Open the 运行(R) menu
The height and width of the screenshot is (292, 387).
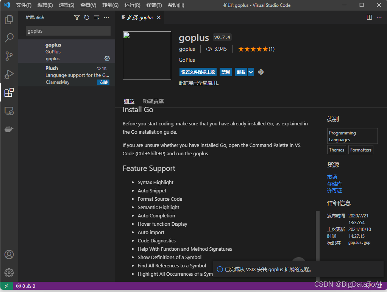132,5
